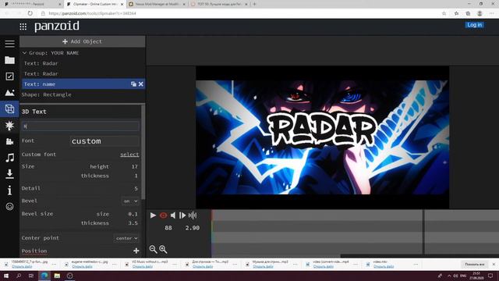Click the time 2.90 field

tap(193, 228)
